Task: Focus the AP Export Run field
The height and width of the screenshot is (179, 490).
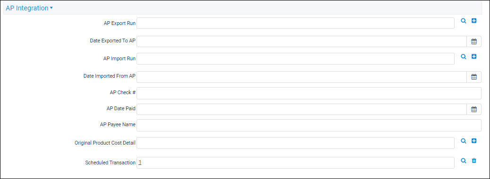Action: (296, 23)
